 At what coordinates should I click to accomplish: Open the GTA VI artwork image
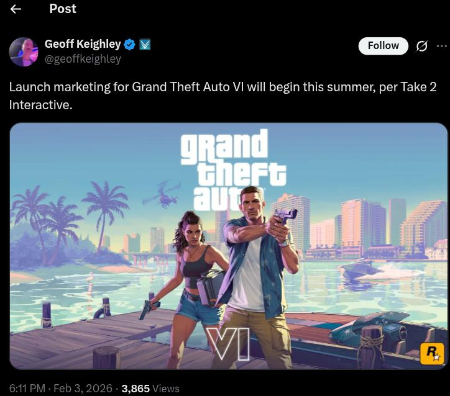click(x=229, y=246)
